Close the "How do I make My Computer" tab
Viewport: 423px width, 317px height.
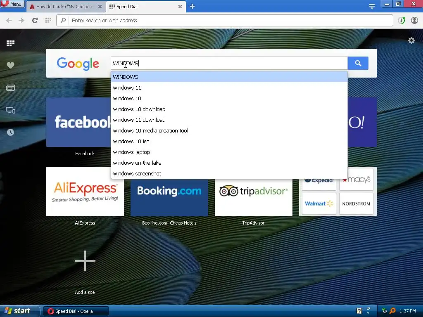pyautogui.click(x=100, y=7)
